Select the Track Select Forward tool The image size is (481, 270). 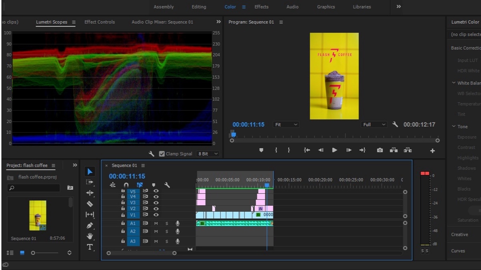tap(90, 182)
